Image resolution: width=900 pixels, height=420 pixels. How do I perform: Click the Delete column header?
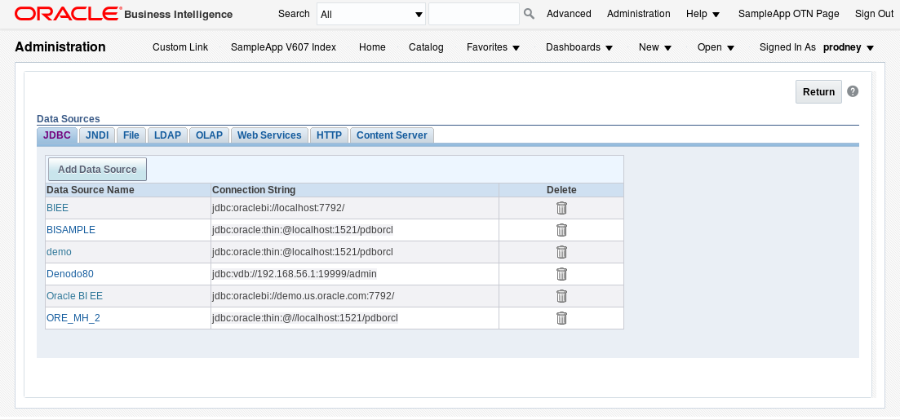click(561, 190)
